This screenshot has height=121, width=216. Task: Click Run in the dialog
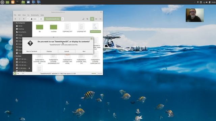84,51
